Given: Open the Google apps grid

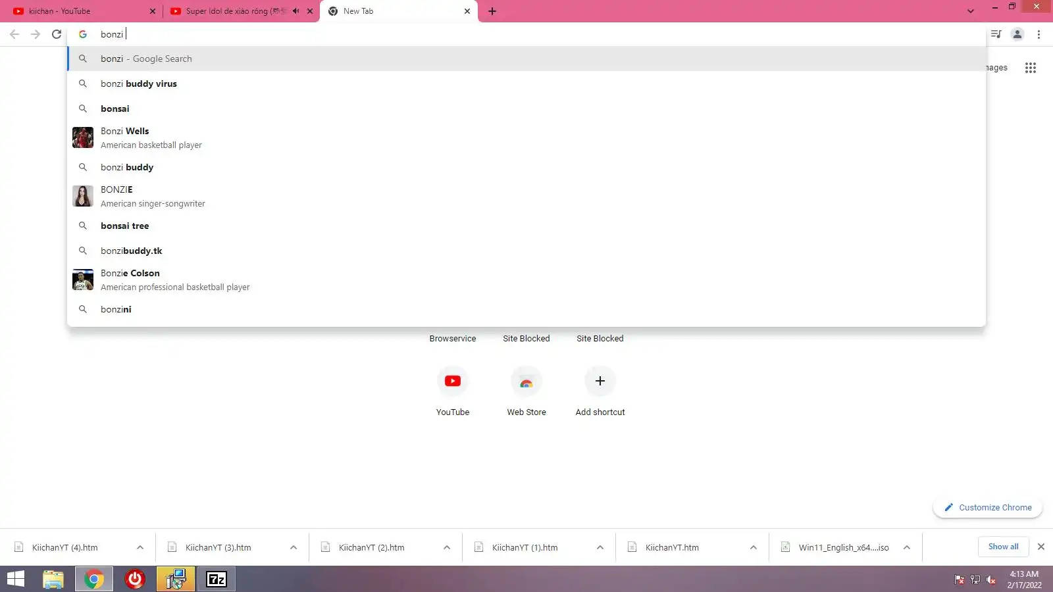Looking at the screenshot, I should click(x=1031, y=68).
